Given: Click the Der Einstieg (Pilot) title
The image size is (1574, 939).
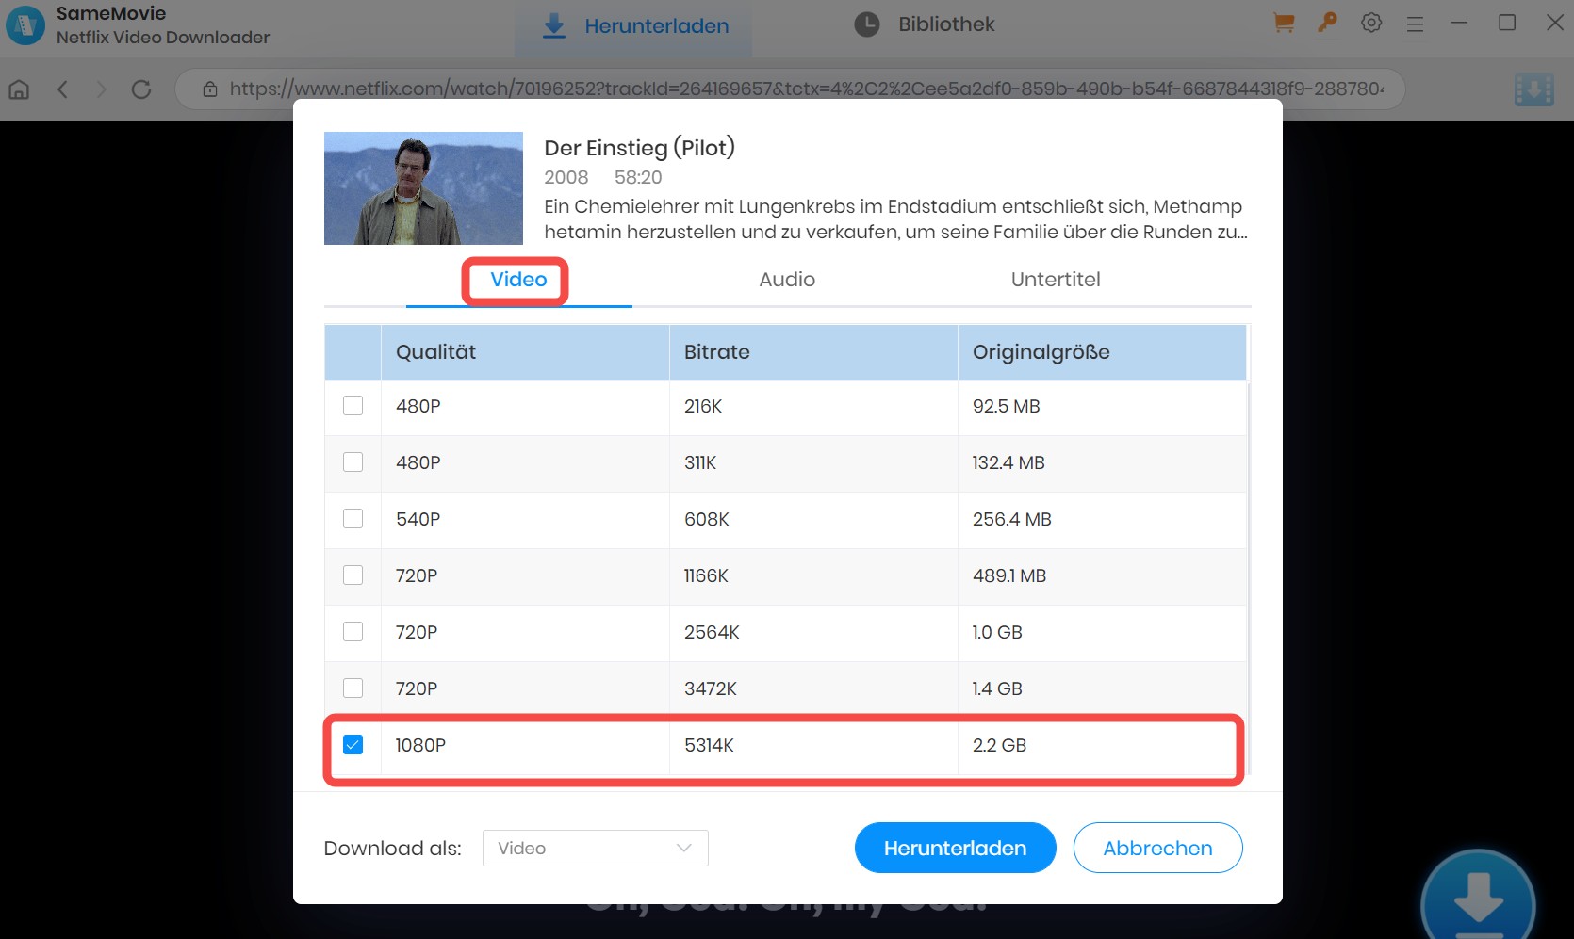Looking at the screenshot, I should [x=639, y=148].
